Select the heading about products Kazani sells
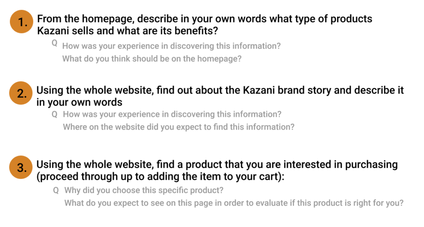 point(205,24)
